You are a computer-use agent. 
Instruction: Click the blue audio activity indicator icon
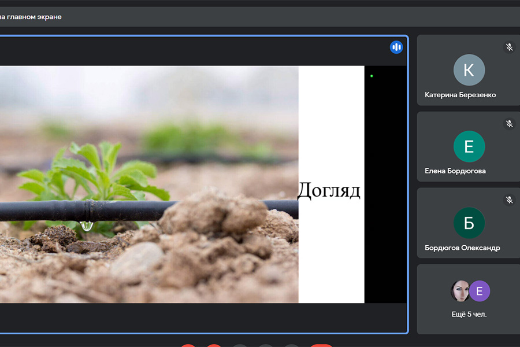pos(396,47)
